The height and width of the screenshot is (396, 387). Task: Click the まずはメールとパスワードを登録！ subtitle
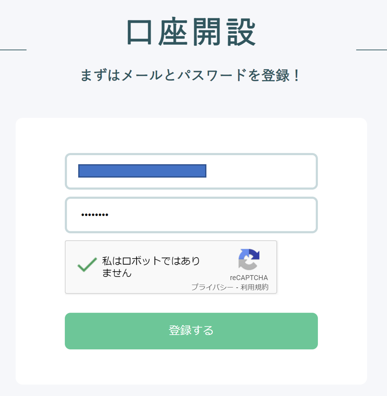pyautogui.click(x=190, y=75)
